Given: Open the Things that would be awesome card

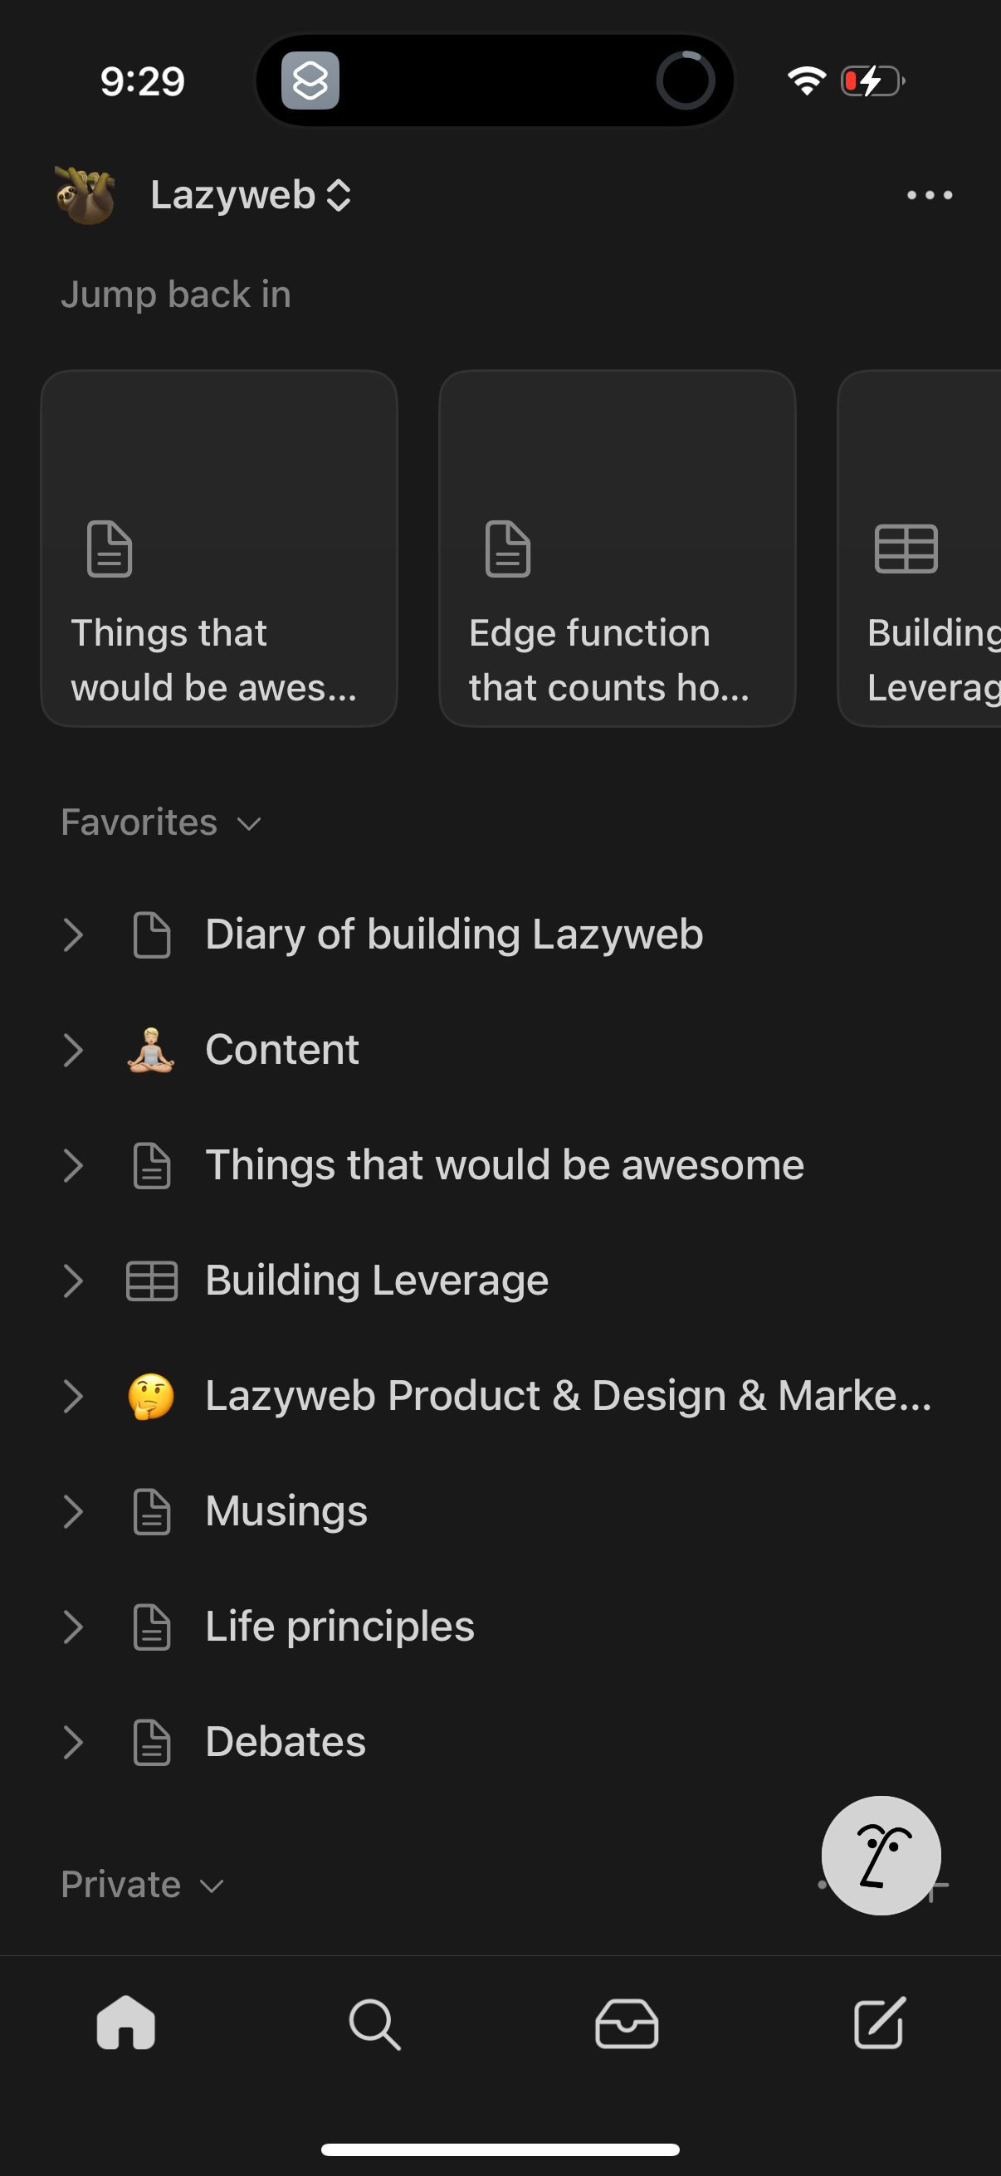Looking at the screenshot, I should (x=219, y=546).
